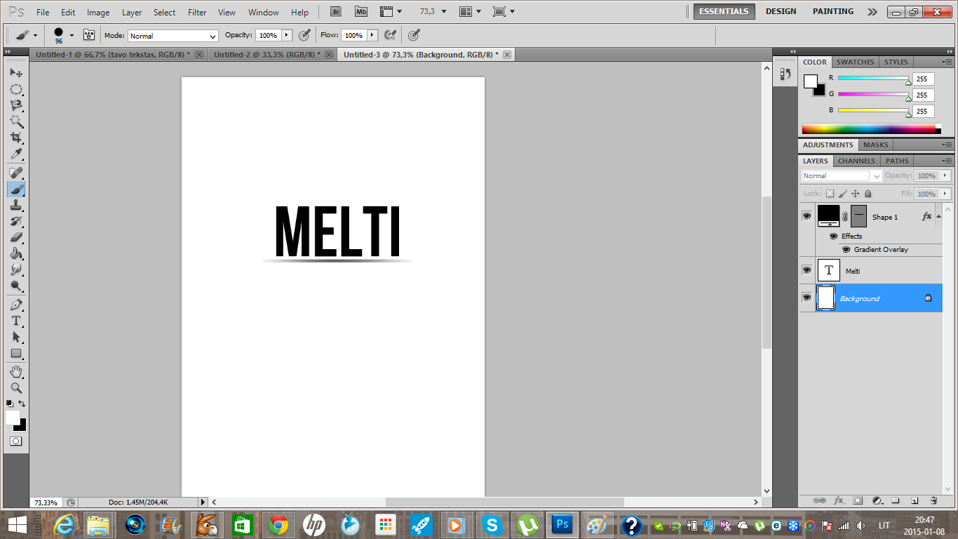Create a new layer with bottom icon

(915, 500)
